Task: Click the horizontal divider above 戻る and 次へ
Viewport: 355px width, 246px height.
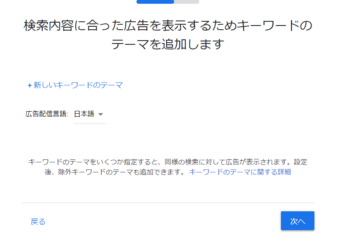Action: [x=168, y=203]
